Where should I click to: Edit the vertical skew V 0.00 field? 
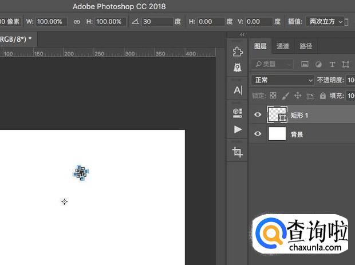pyautogui.click(x=259, y=22)
